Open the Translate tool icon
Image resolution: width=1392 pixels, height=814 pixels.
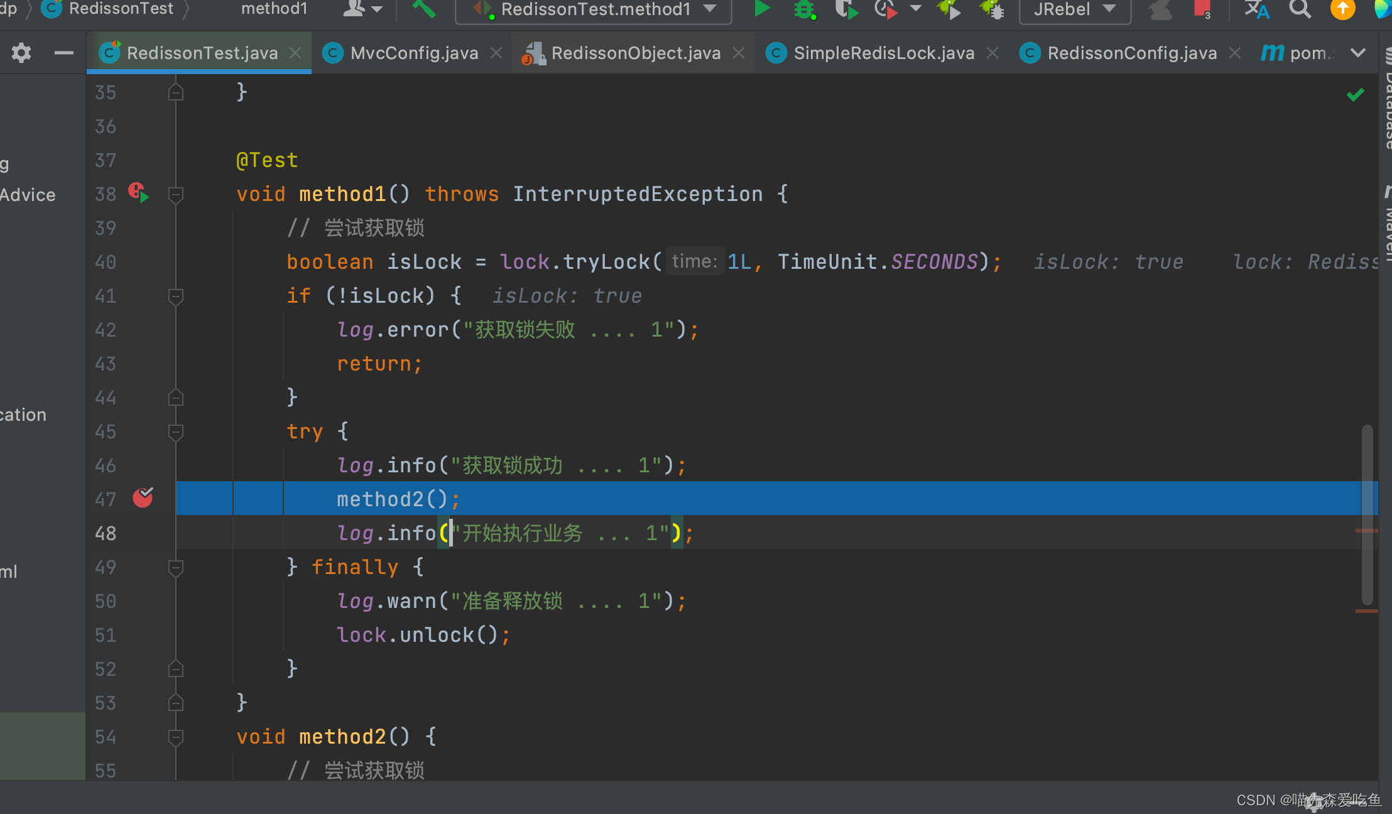pyautogui.click(x=1257, y=9)
